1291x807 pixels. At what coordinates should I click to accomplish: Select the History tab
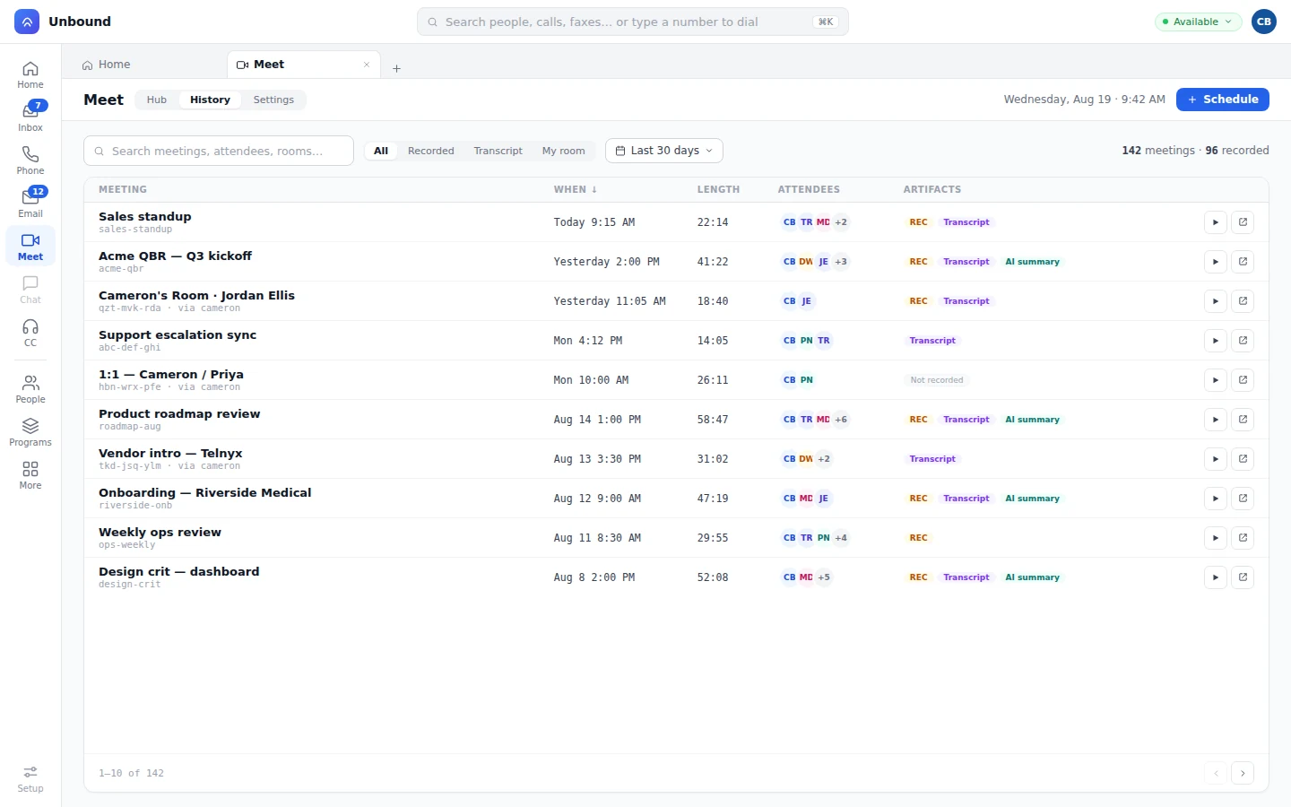click(x=210, y=100)
